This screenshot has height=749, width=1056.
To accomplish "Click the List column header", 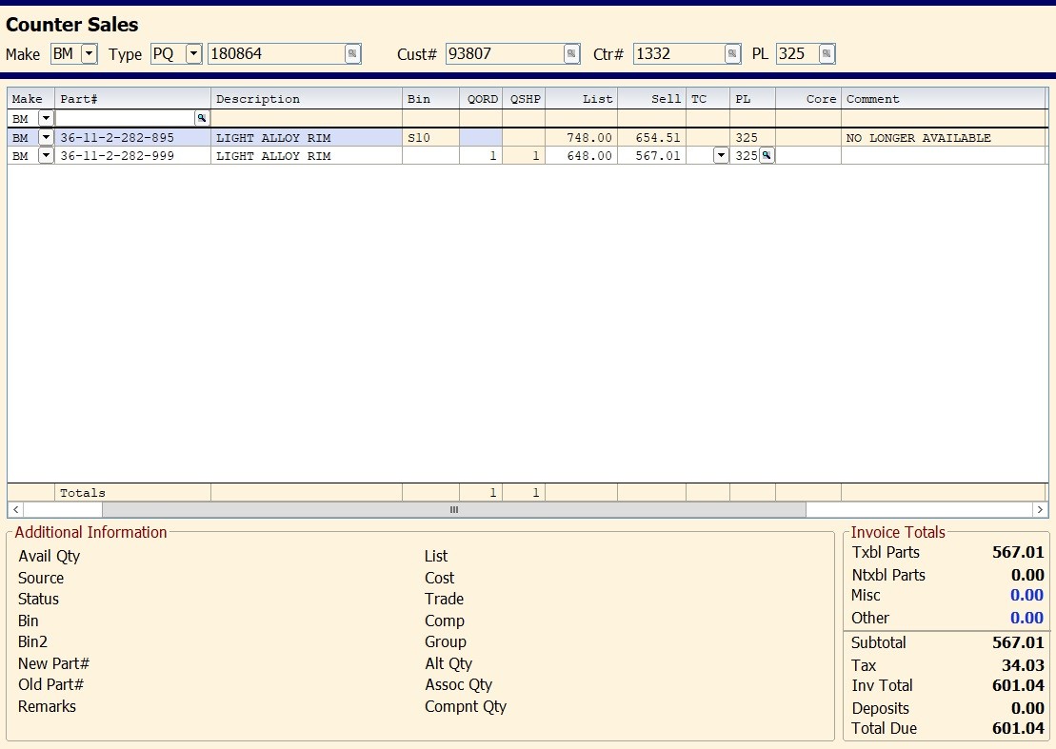I will click(x=581, y=99).
